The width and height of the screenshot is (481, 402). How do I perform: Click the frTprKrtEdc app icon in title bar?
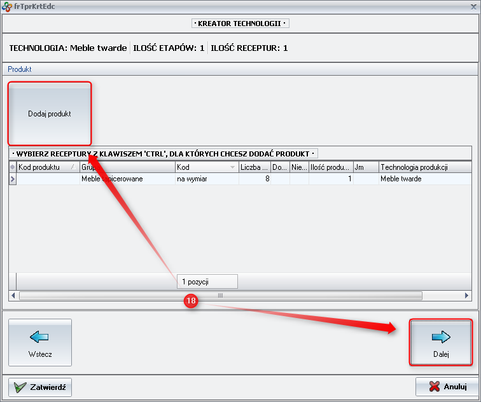click(7, 7)
